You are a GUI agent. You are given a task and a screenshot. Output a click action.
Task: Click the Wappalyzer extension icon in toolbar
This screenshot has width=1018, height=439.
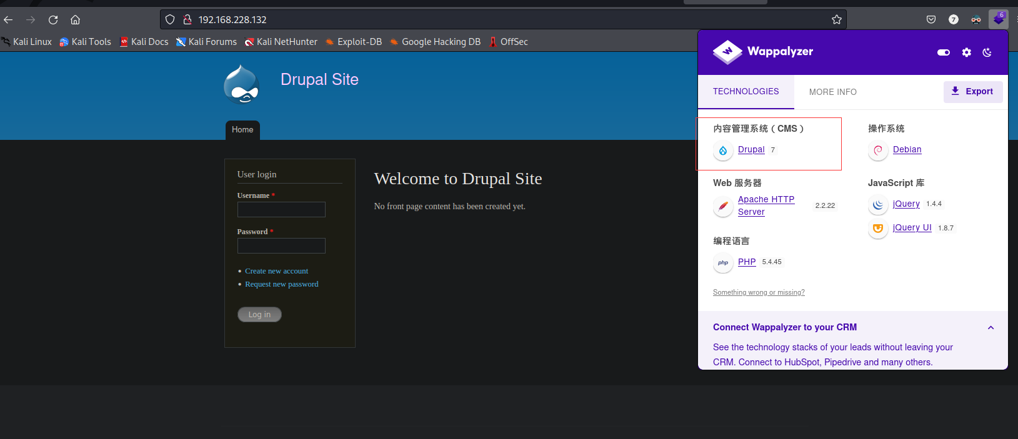(998, 19)
